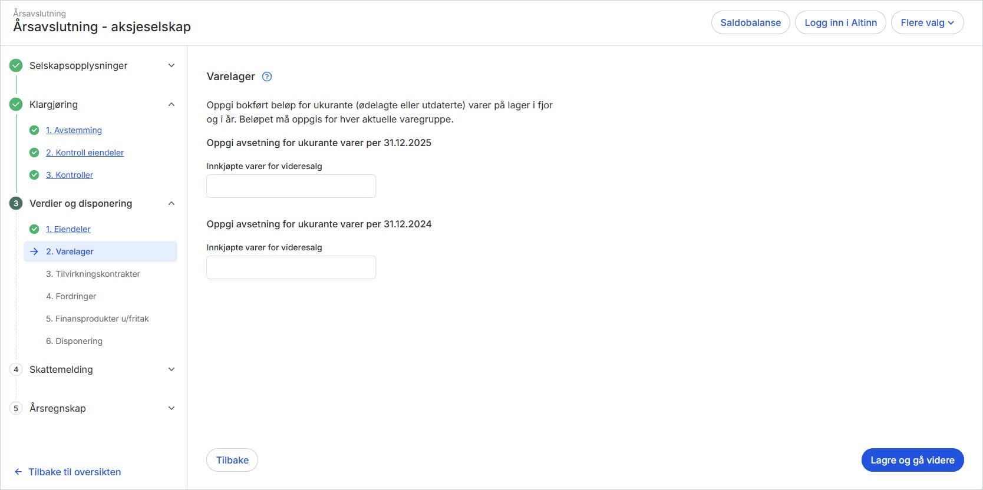Expand the Selskapsopplysninger section chevron
The height and width of the screenshot is (490, 983).
tap(171, 65)
